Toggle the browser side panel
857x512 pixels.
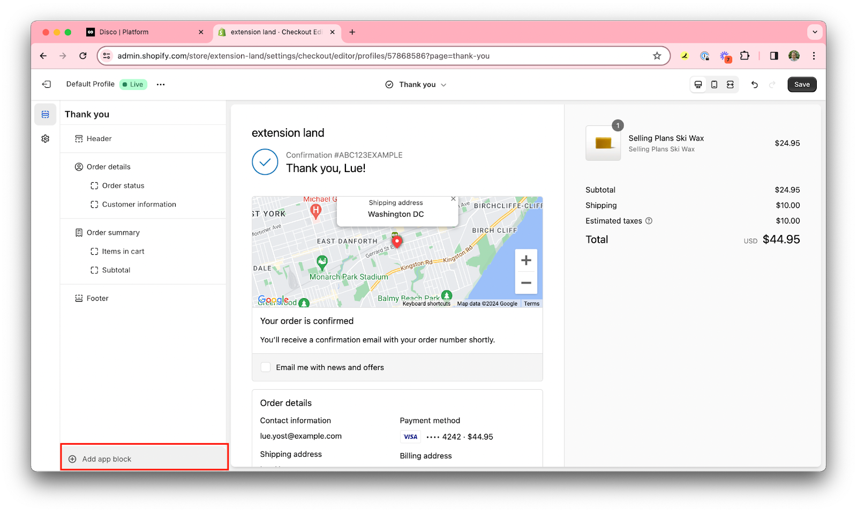pyautogui.click(x=774, y=56)
